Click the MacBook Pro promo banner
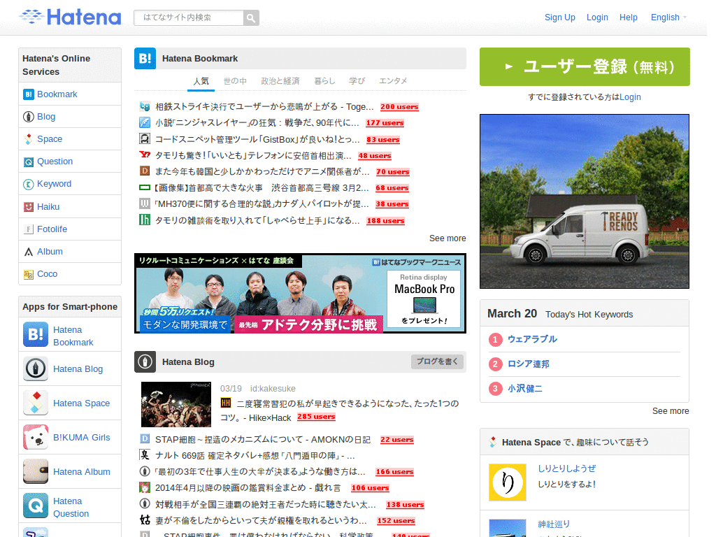 pyautogui.click(x=300, y=293)
